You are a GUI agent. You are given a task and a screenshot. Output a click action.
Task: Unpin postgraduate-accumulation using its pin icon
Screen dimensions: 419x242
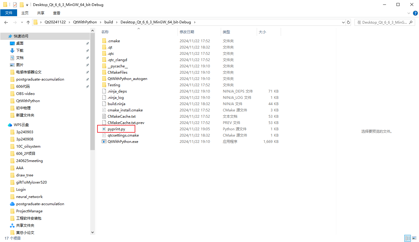coord(88,79)
